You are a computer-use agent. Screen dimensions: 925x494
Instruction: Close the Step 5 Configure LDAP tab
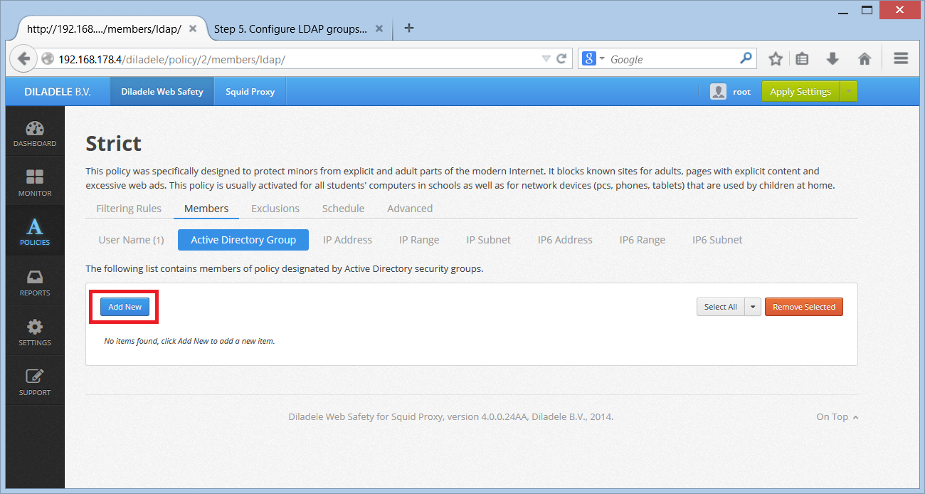point(379,29)
